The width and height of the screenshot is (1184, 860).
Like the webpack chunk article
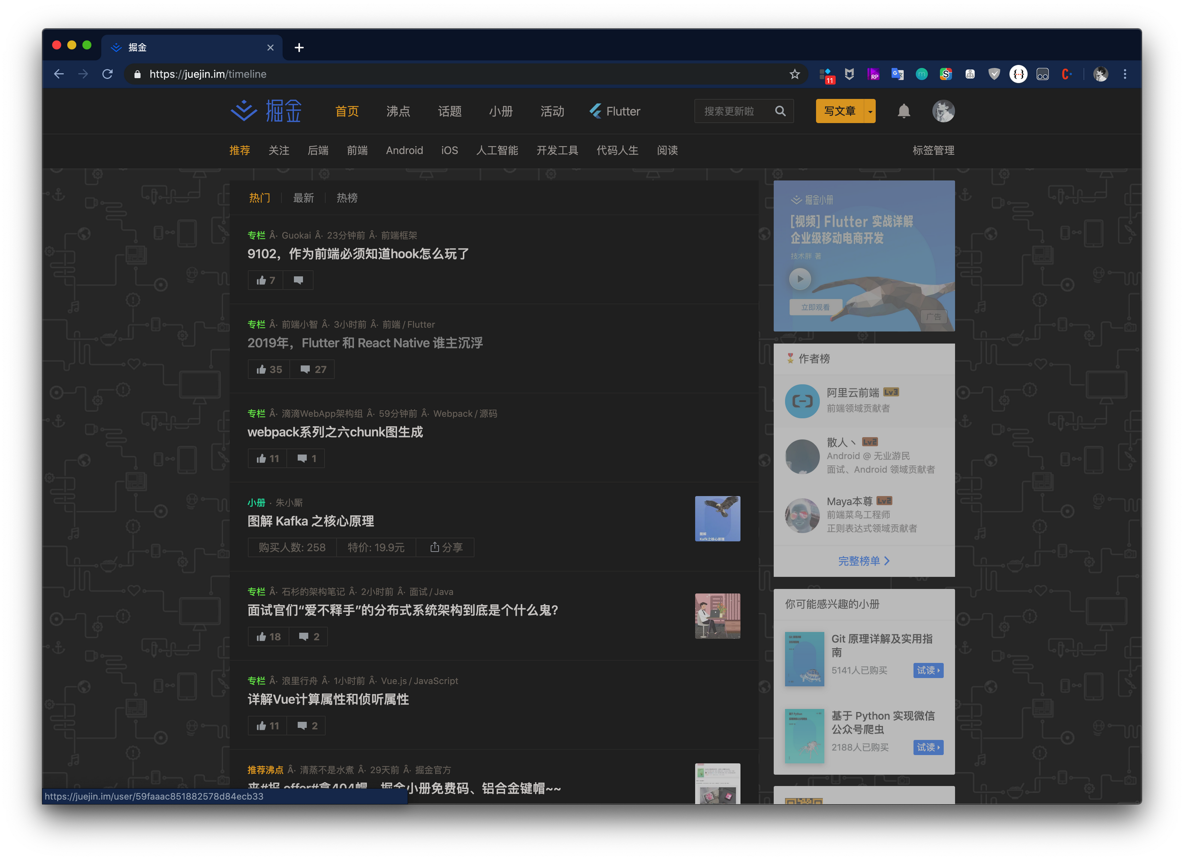267,459
